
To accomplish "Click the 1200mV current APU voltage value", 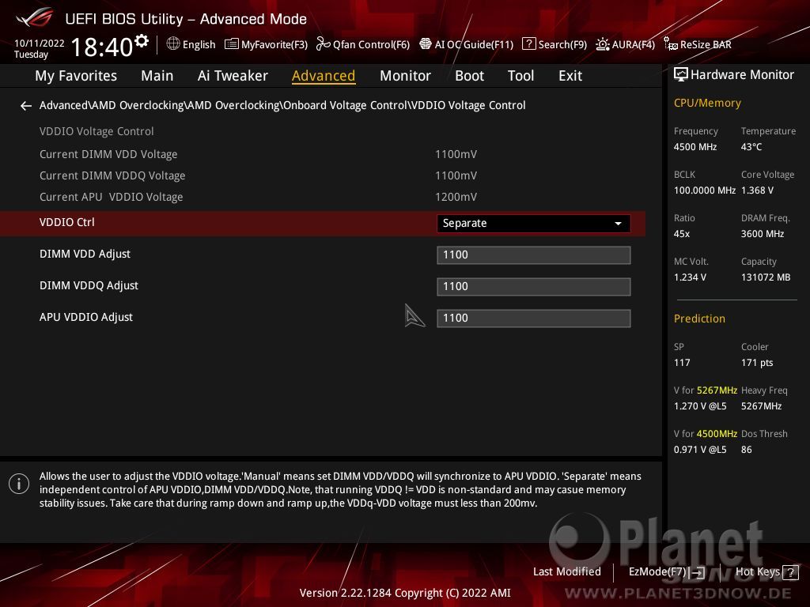I will click(x=456, y=197).
